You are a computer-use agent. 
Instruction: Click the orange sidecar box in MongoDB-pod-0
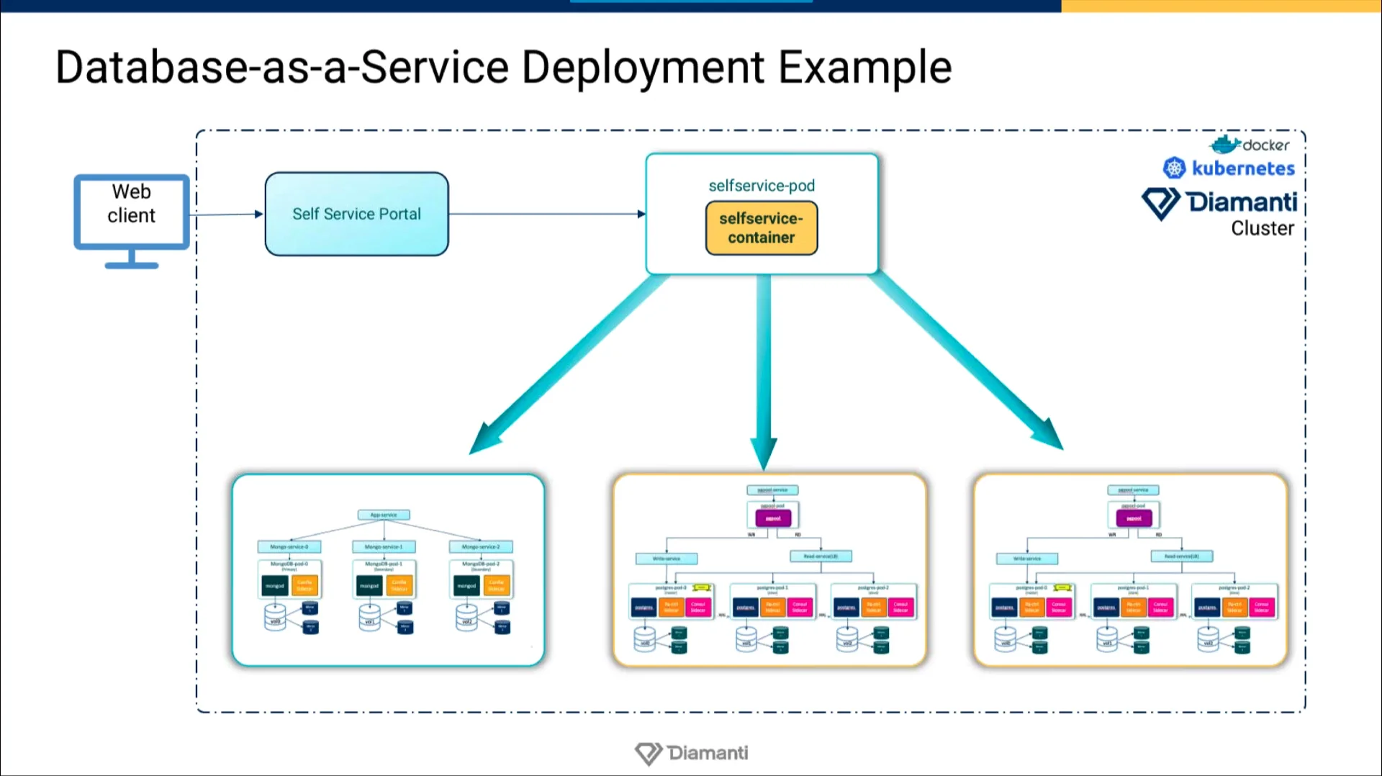304,586
